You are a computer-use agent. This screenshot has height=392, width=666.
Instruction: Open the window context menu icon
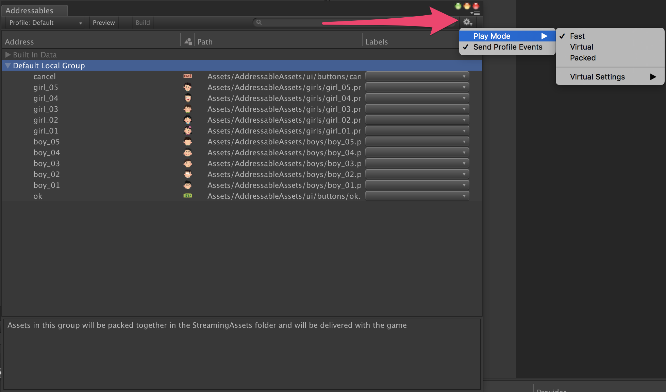tap(476, 13)
